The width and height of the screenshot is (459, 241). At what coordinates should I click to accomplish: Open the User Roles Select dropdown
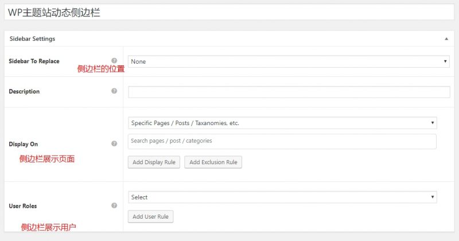click(282, 197)
